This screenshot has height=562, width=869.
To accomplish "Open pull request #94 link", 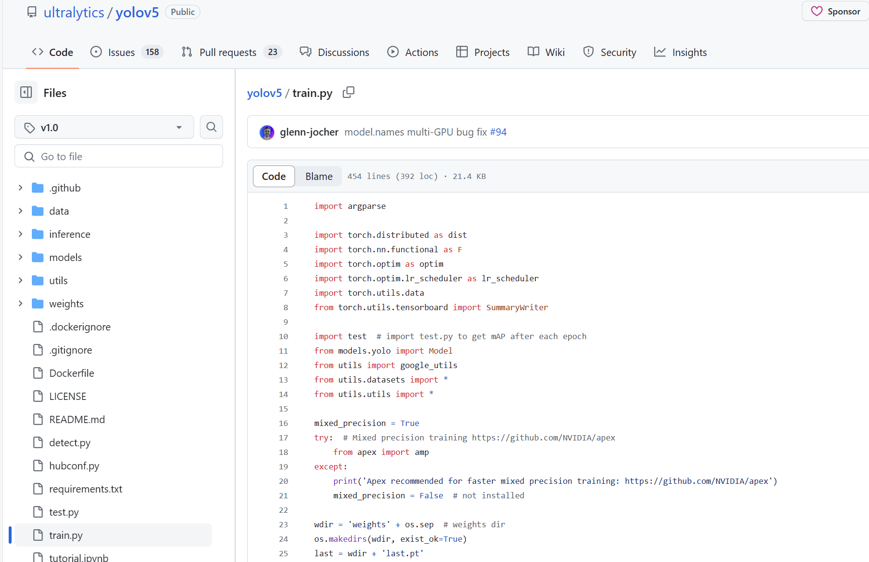I will [x=498, y=132].
